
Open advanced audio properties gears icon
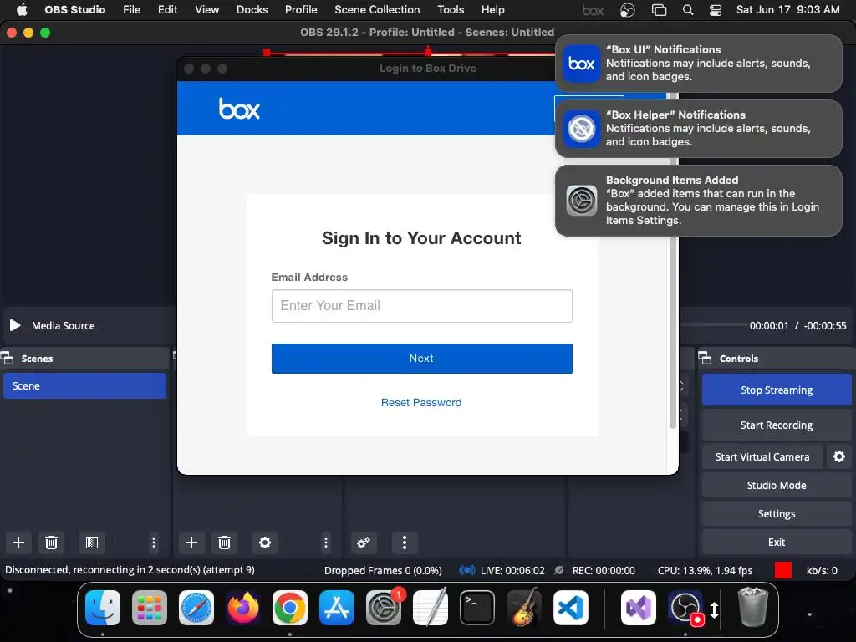coord(363,542)
